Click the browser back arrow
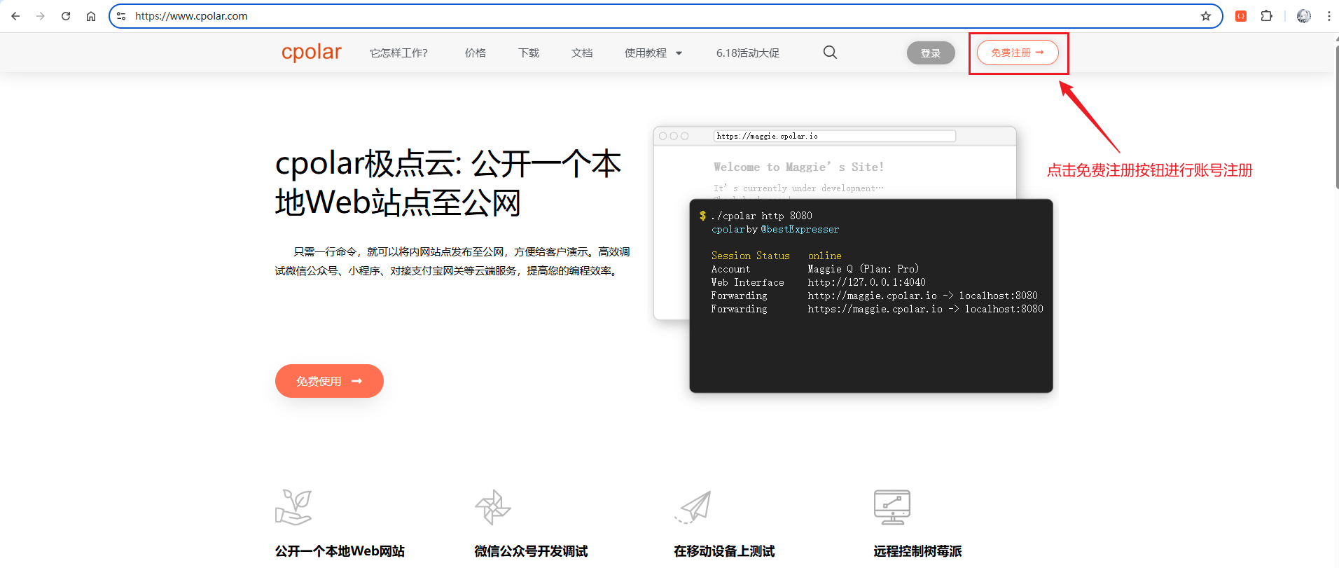Viewport: 1339px width, 568px height. point(15,16)
